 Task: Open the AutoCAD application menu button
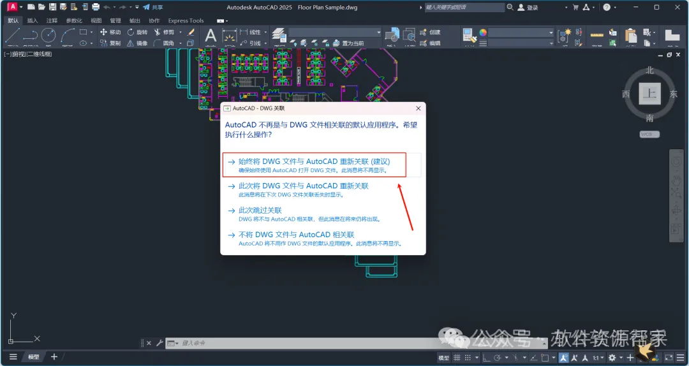point(12,7)
